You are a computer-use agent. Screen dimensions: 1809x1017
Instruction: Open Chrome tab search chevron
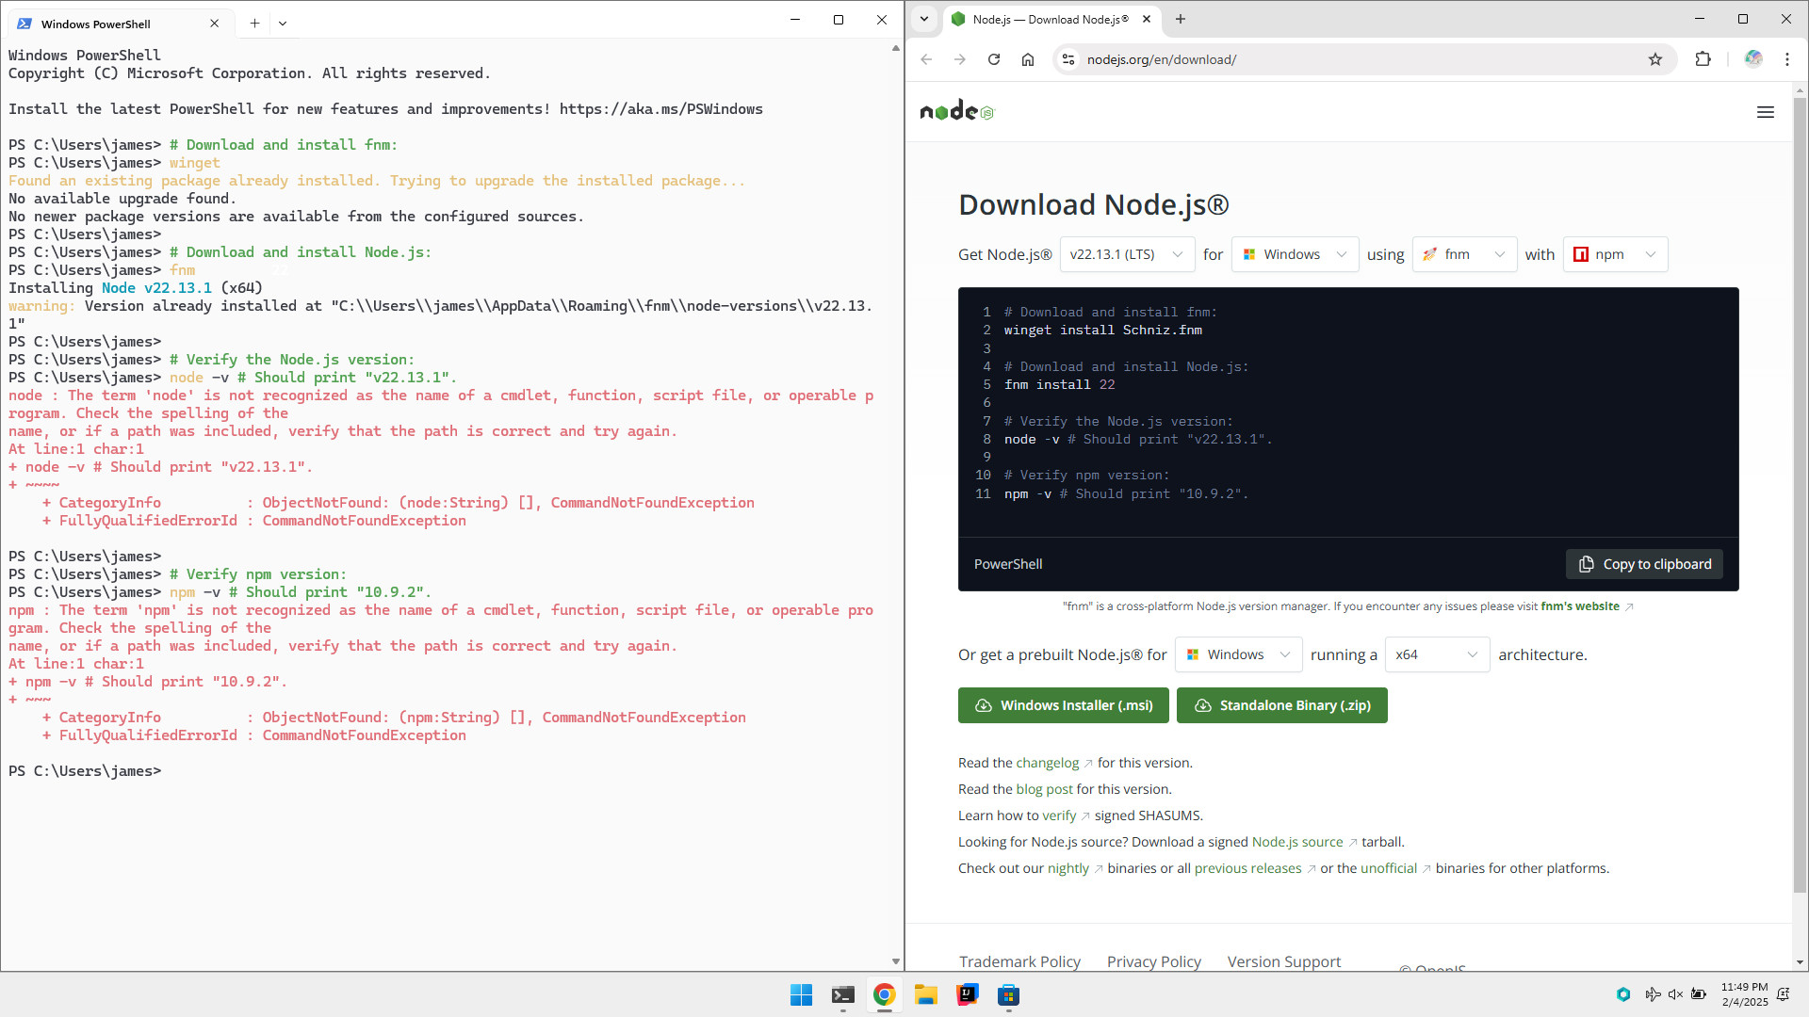click(924, 19)
